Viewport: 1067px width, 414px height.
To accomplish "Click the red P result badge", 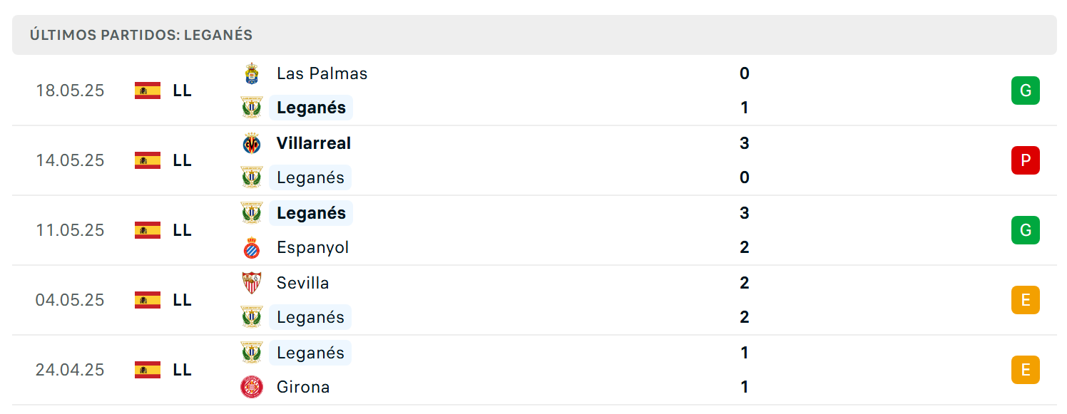I will coord(1026,160).
